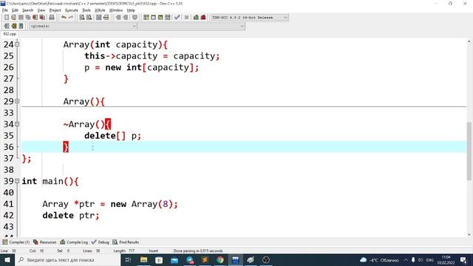Expand the folded block at line 29
This screenshot has height=266, width=473.
[x=17, y=101]
